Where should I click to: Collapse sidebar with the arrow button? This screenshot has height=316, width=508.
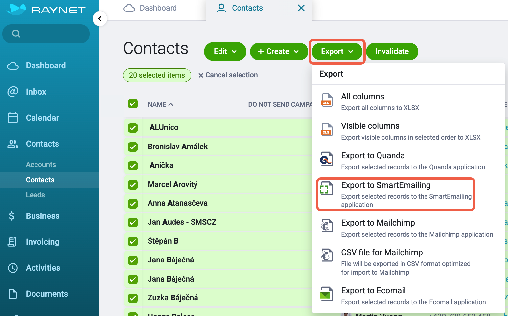click(x=100, y=19)
